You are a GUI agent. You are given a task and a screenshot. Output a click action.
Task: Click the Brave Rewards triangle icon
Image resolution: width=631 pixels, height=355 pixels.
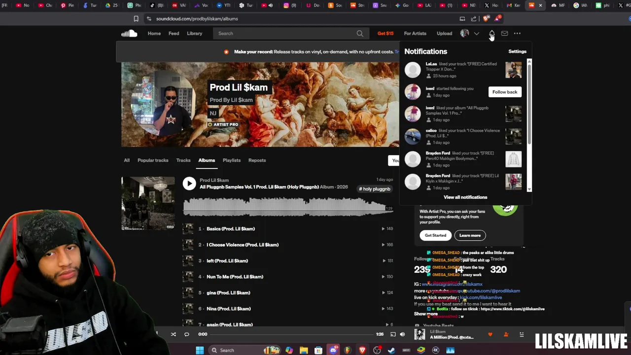[497, 19]
